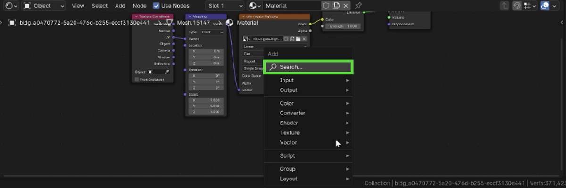Click the Material name field in header

tap(291, 6)
